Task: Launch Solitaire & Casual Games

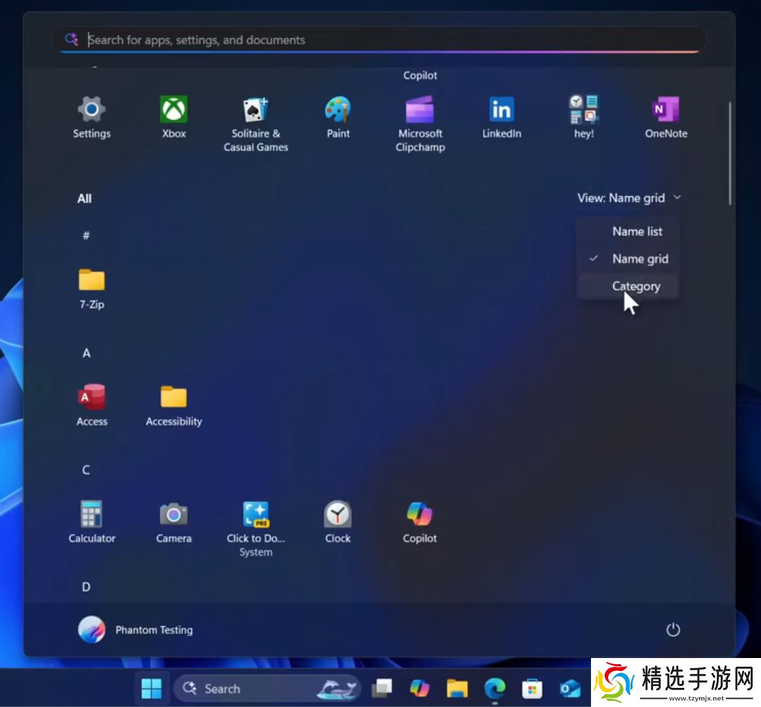Action: pyautogui.click(x=256, y=123)
